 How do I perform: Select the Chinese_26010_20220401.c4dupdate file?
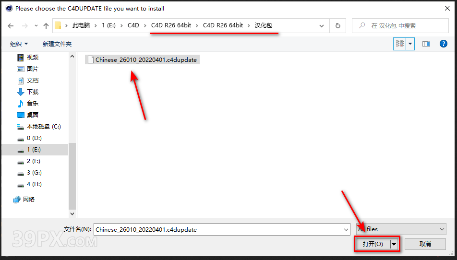click(x=146, y=60)
